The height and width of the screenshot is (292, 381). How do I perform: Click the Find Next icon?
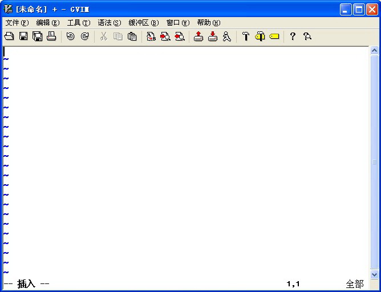(165, 36)
